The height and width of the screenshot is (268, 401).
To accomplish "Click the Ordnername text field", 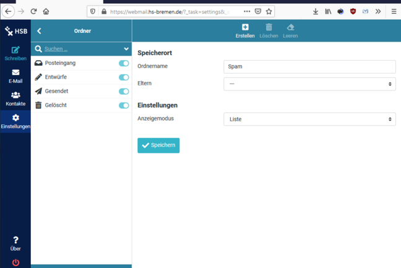I will 309,66.
